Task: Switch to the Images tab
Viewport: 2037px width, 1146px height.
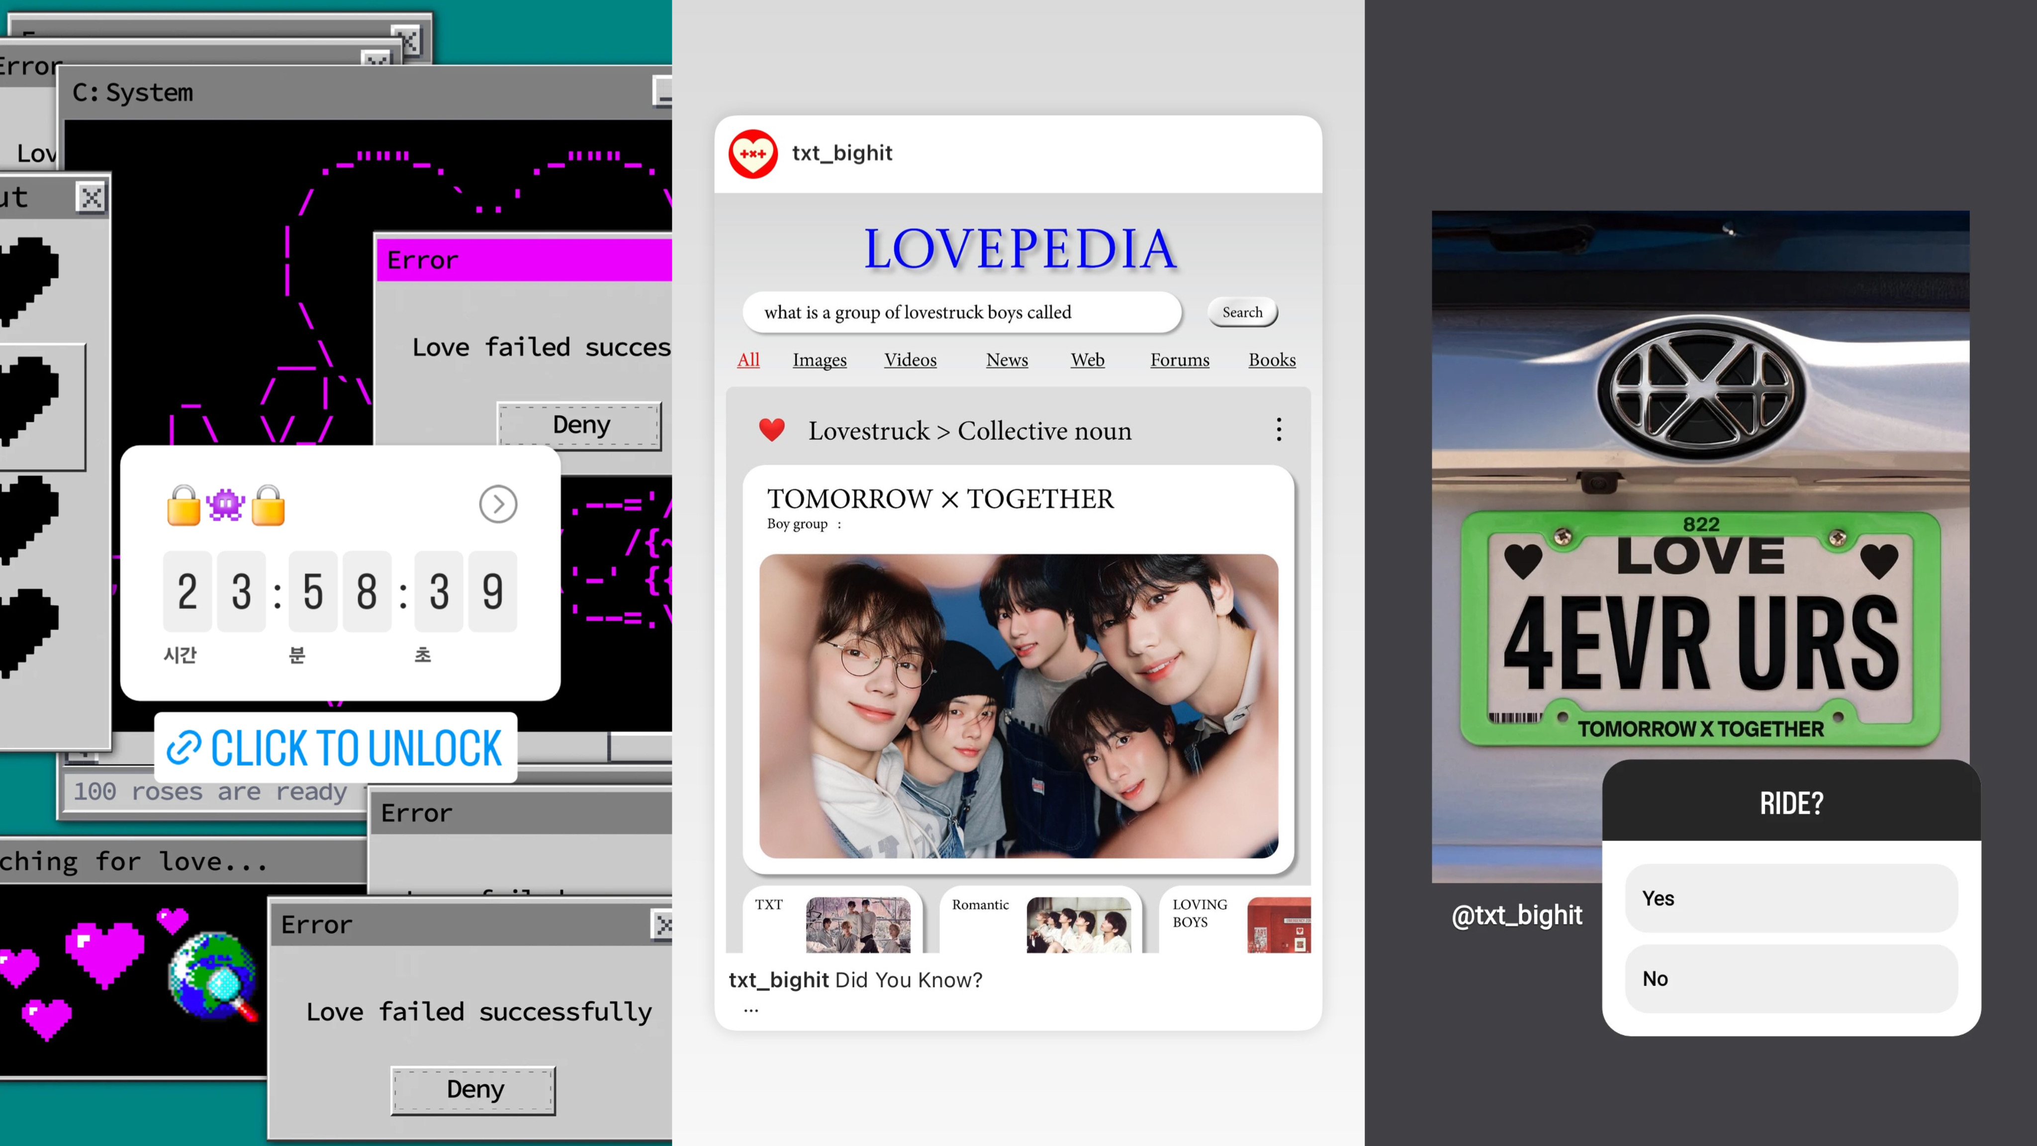Action: [819, 360]
